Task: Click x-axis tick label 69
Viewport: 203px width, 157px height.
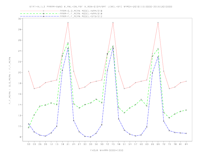Action: (x=158, y=144)
